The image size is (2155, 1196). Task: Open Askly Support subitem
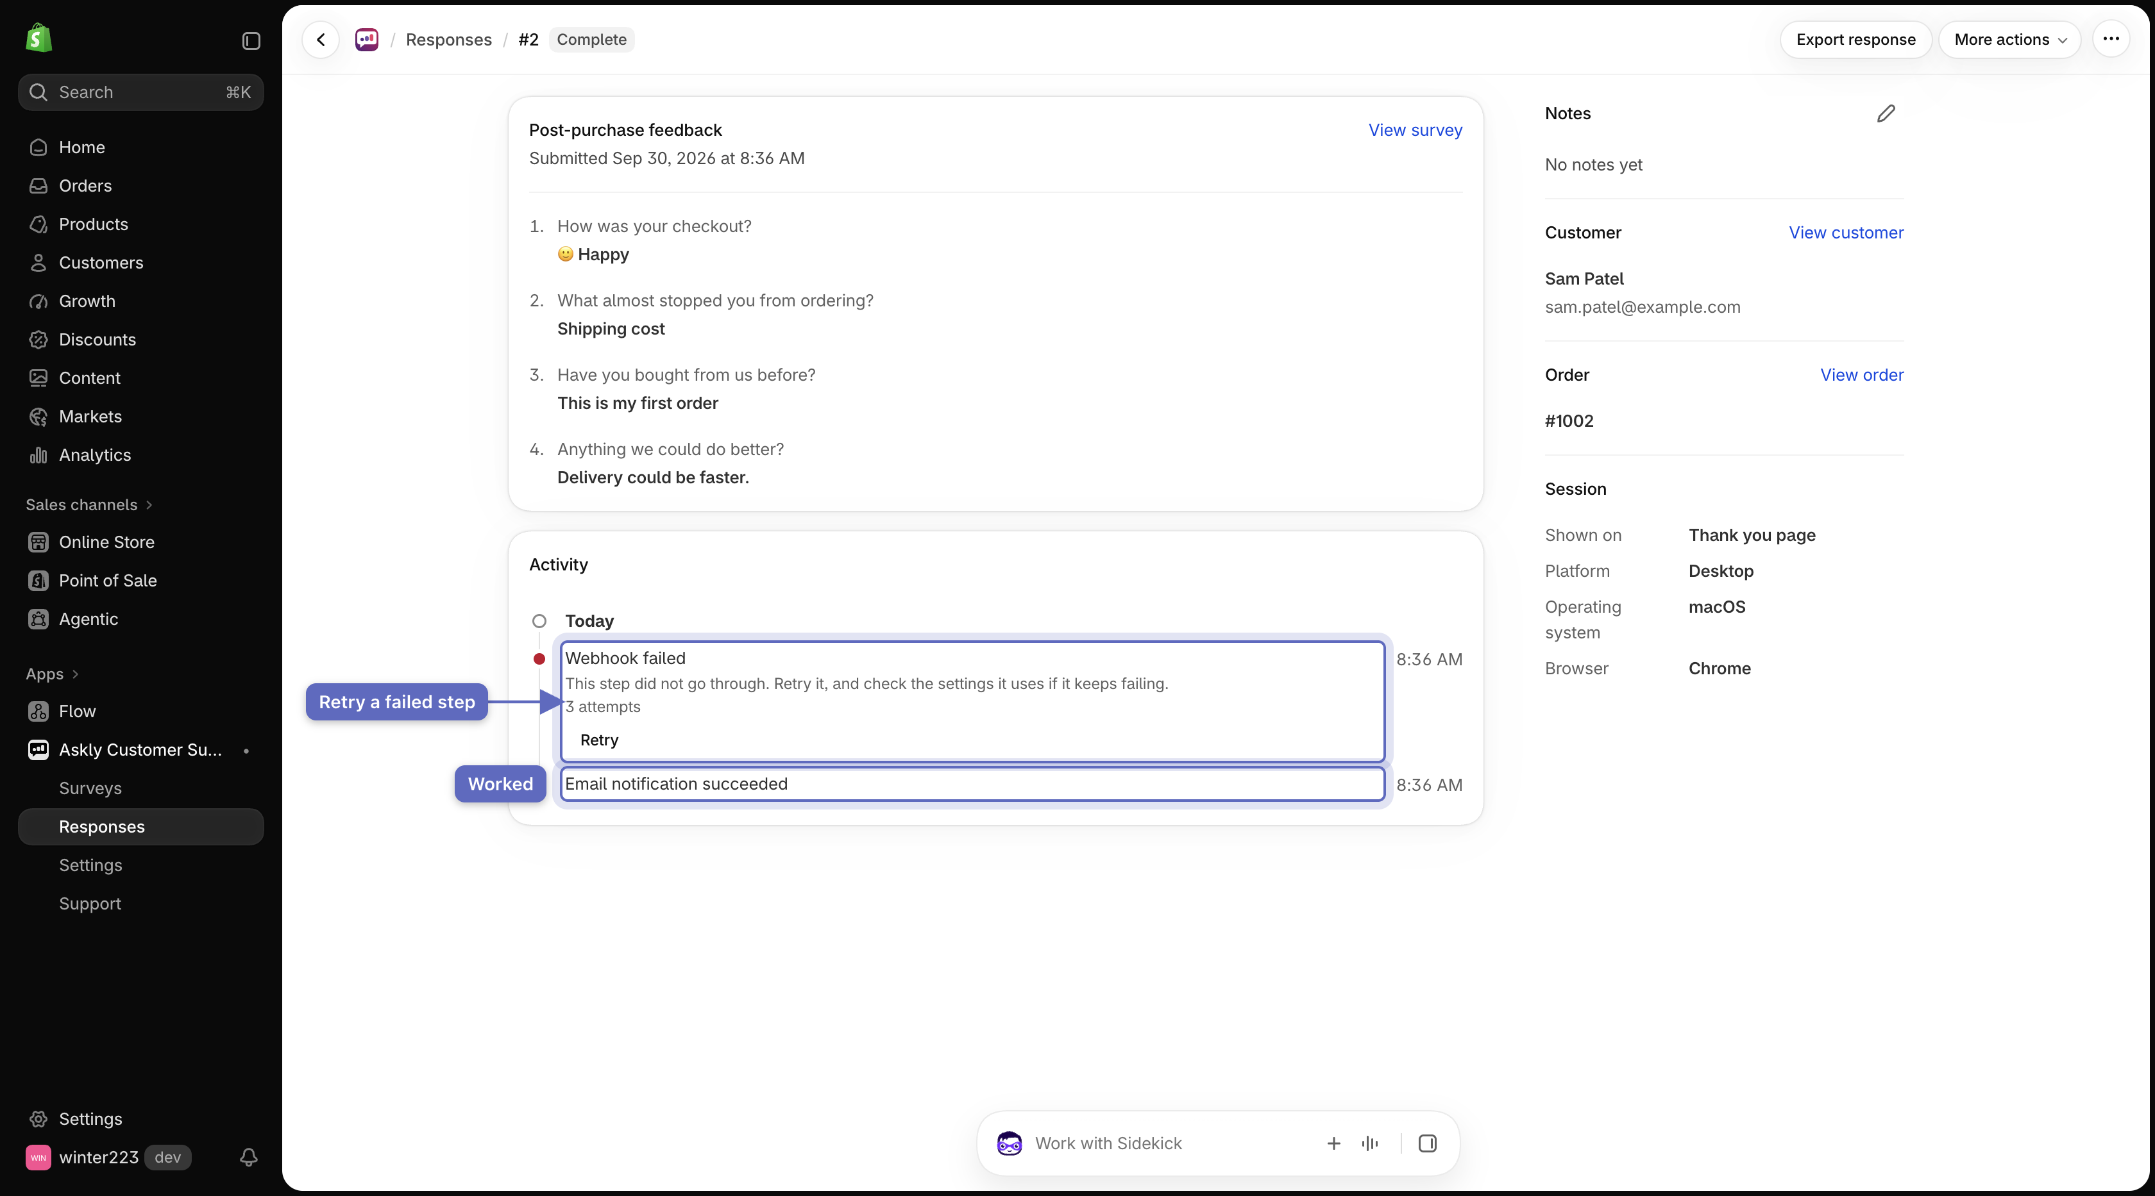coord(140,904)
